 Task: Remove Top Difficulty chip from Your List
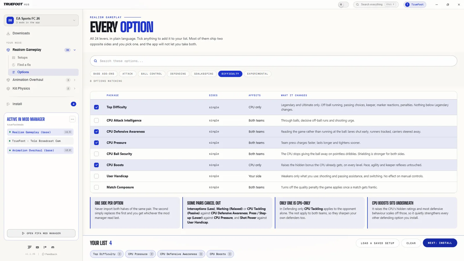coord(119,254)
